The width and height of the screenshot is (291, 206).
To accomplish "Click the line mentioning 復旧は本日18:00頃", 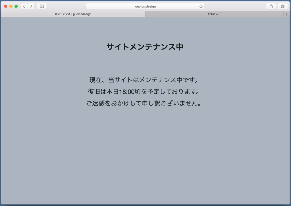I will coord(143,92).
